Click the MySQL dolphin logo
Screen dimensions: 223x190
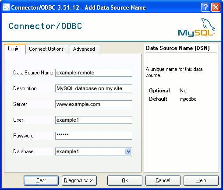[x=197, y=28]
